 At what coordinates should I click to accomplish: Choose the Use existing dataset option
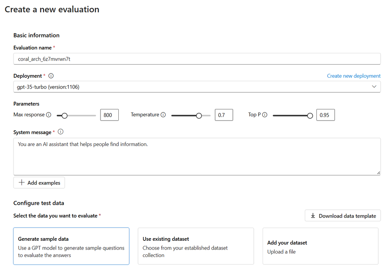coord(196,246)
